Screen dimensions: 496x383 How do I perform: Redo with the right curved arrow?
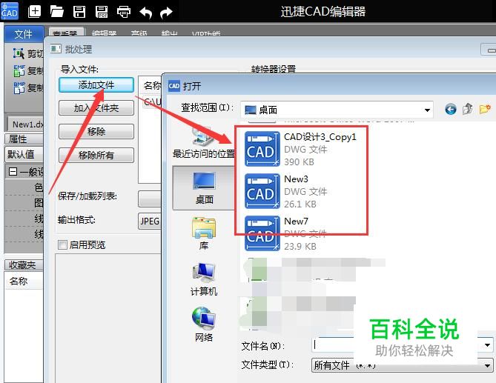tap(166, 13)
